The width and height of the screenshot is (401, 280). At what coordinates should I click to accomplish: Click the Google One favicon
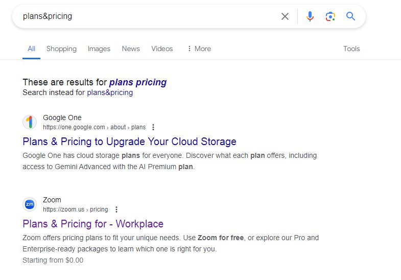pyautogui.click(x=30, y=122)
